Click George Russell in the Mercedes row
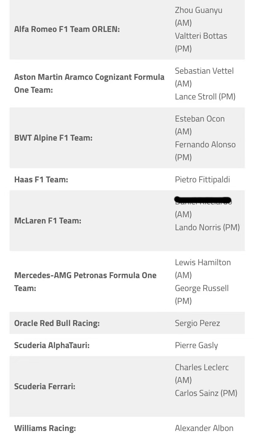Viewport: 254px width, 442px height. [202, 288]
